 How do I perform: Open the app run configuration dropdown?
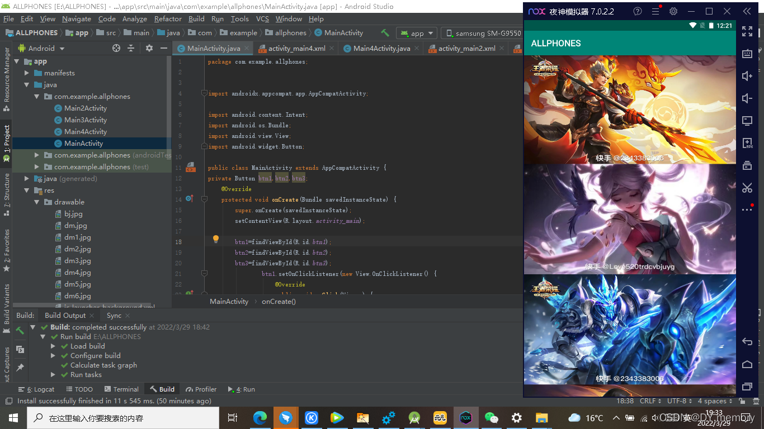417,33
